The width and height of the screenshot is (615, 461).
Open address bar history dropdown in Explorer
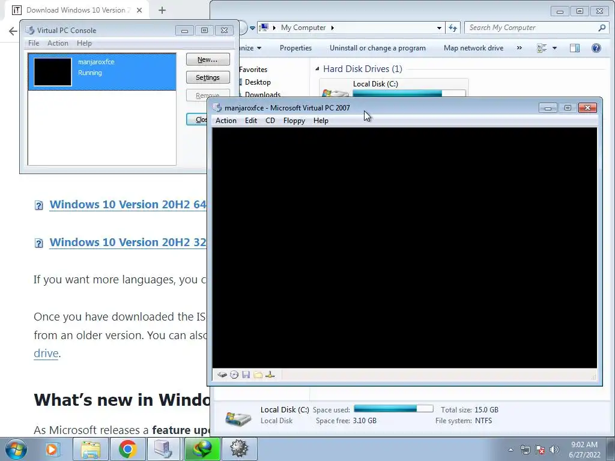point(439,28)
